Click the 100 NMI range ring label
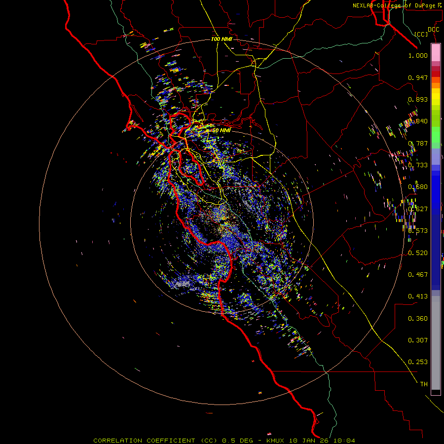The width and height of the screenshot is (444, 444). [x=222, y=39]
